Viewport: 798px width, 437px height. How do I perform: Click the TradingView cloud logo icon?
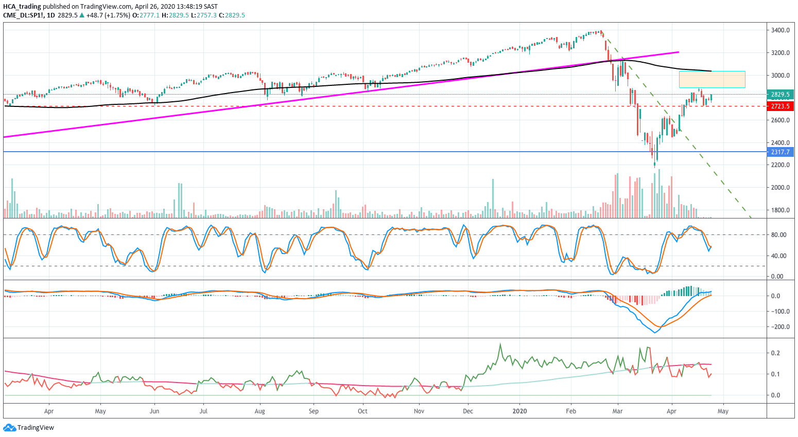pos(9,427)
